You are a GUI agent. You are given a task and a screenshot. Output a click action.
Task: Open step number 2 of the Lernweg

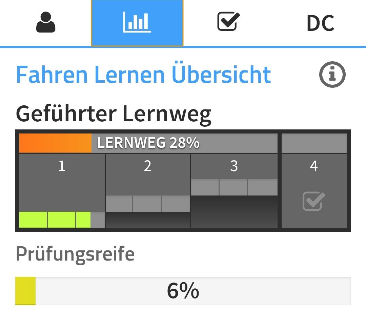tap(148, 167)
